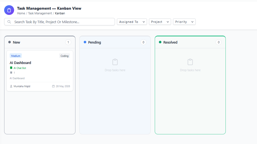
Task: Open the Priority dropdown filter
Action: click(x=184, y=22)
